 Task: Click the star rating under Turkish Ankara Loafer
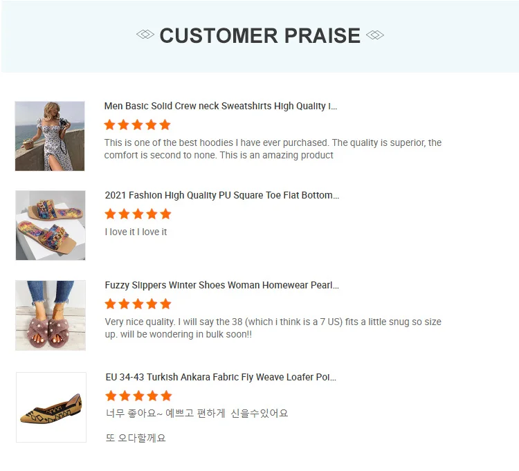(x=138, y=396)
